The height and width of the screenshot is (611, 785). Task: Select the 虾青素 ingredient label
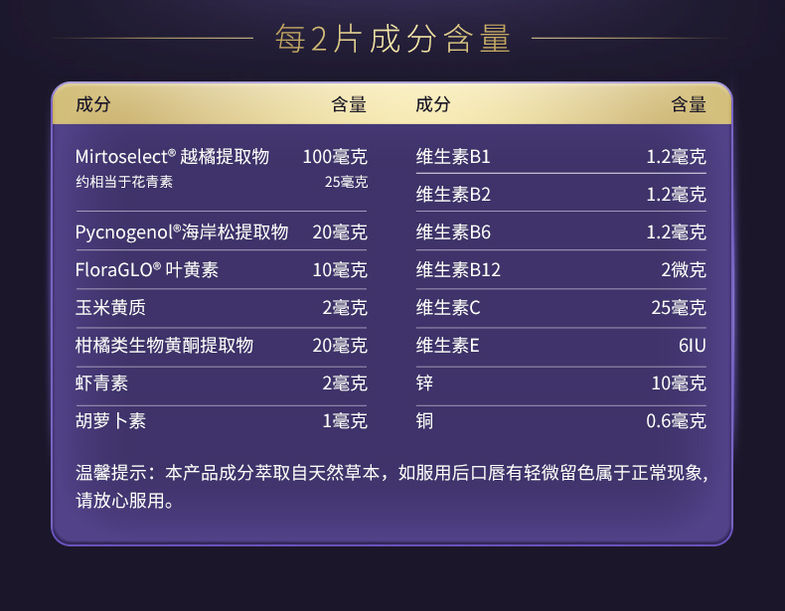tap(101, 383)
